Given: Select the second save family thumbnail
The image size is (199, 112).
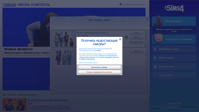Looking at the screenshot, I should (x=64, y=57).
